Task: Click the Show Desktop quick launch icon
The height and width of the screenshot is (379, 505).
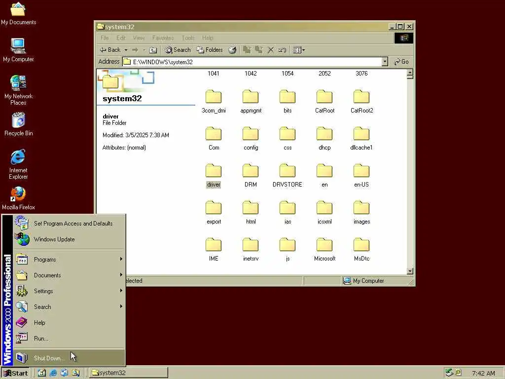Action: pyautogui.click(x=42, y=373)
